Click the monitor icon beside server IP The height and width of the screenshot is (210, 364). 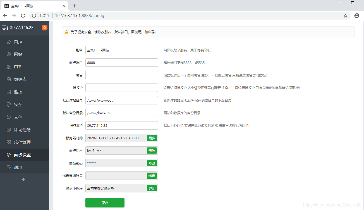5,28
